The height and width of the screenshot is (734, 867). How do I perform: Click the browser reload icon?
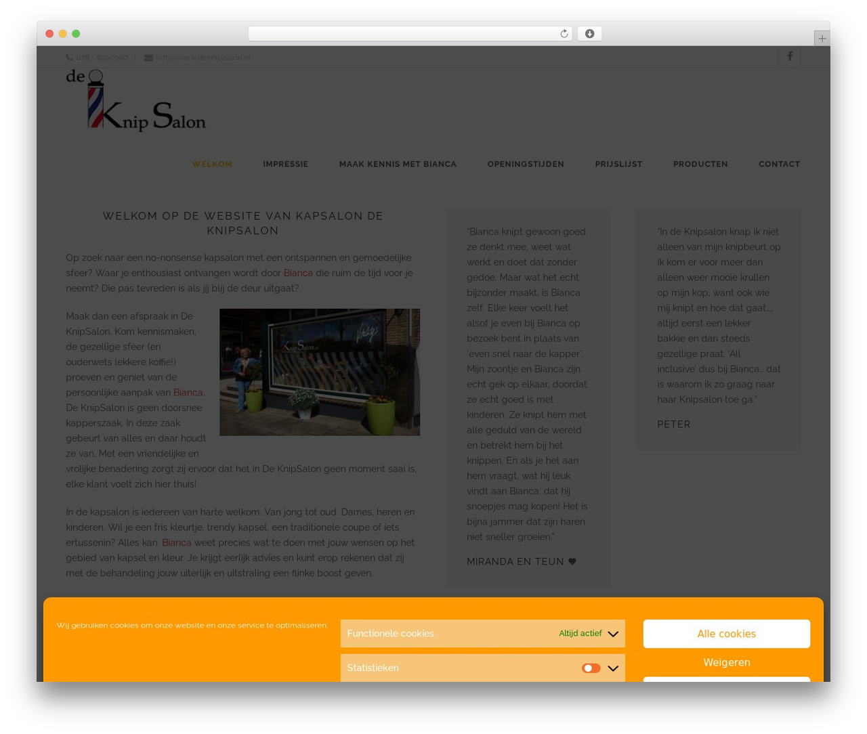(x=564, y=34)
